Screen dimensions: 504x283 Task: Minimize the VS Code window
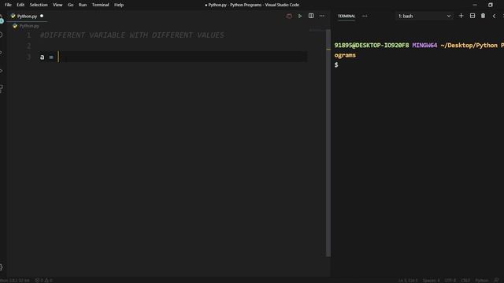[475, 5]
